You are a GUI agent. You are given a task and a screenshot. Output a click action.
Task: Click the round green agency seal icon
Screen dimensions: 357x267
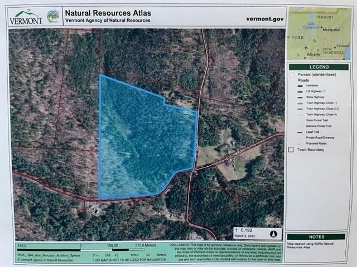[53, 16]
